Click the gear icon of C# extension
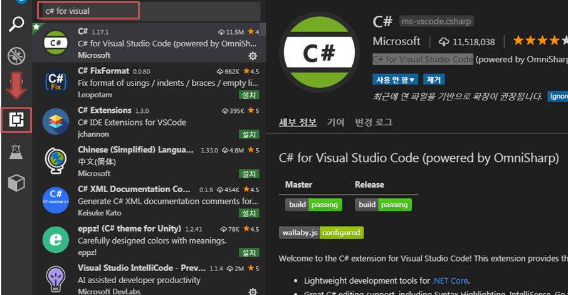Image resolution: width=568 pixels, height=295 pixels. (253, 55)
